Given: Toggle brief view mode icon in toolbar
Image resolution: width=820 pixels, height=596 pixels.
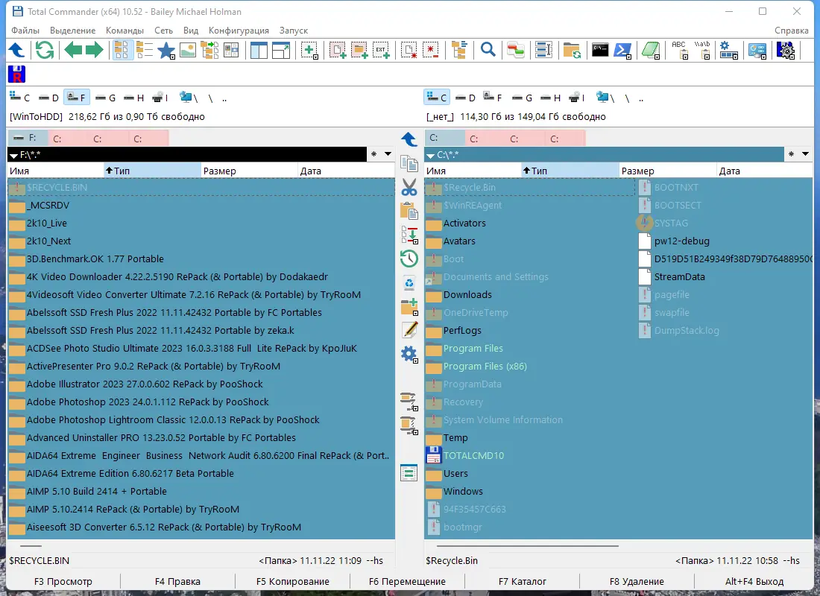Looking at the screenshot, I should [122, 51].
